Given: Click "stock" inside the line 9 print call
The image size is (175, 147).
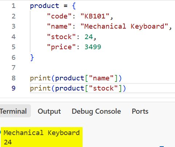Looking at the screenshot, I should (x=103, y=88).
